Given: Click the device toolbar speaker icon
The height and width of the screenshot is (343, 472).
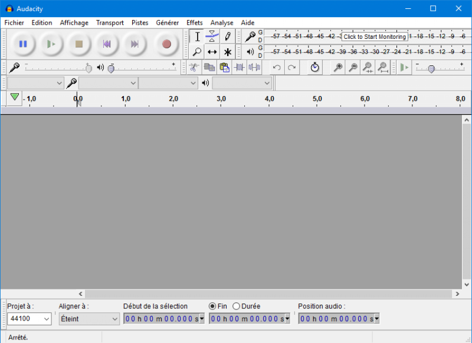Looking at the screenshot, I should (205, 83).
